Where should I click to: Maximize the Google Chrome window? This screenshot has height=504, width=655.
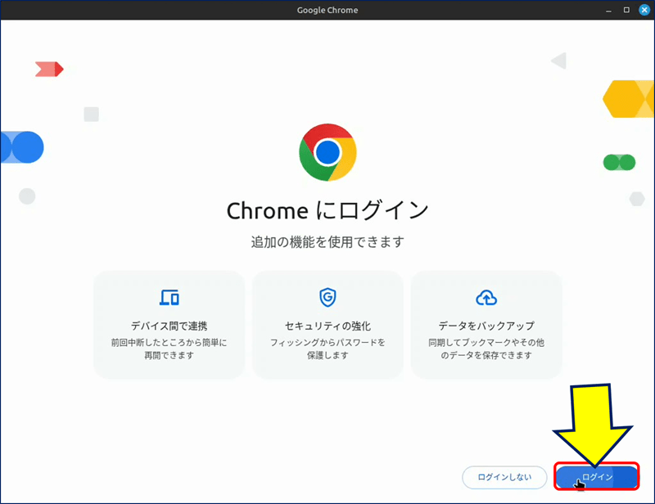626,10
